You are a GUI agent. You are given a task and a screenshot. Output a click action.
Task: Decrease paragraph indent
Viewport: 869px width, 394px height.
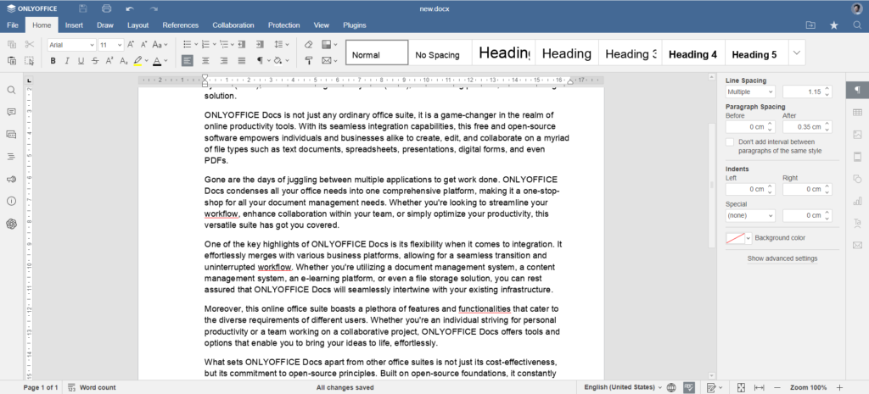click(242, 44)
